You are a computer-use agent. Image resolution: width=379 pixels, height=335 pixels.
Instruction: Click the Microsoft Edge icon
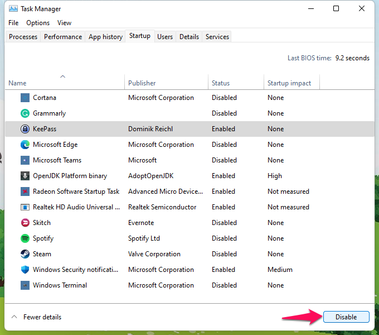point(25,145)
